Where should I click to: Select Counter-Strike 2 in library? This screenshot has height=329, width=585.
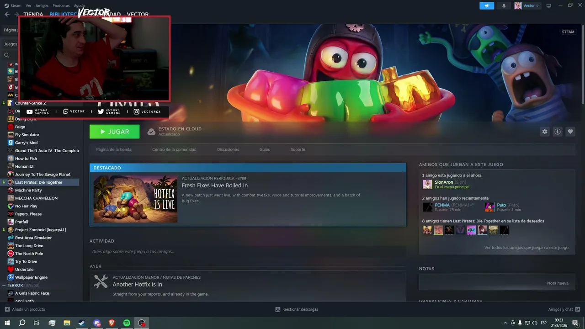(x=30, y=103)
